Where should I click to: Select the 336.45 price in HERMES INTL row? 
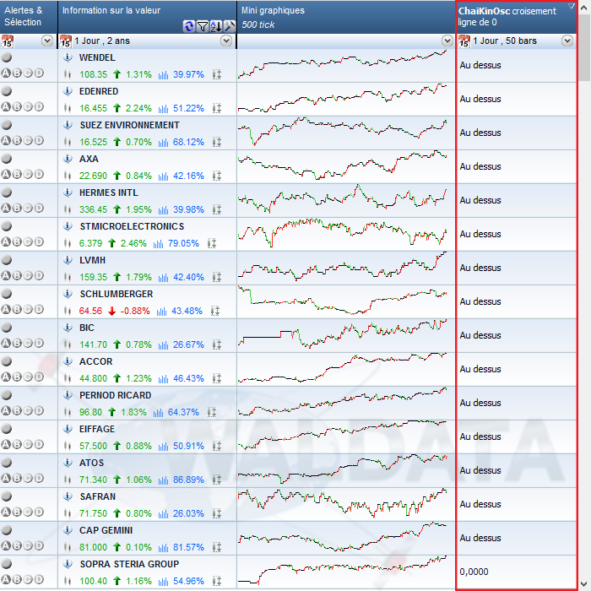coord(93,209)
